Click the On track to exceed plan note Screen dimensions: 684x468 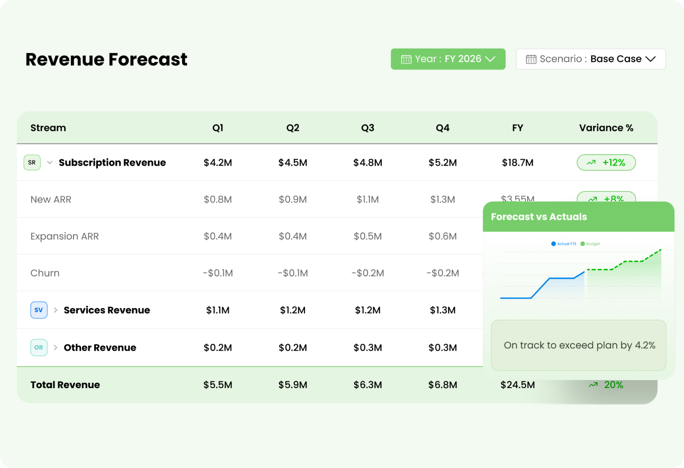point(579,345)
